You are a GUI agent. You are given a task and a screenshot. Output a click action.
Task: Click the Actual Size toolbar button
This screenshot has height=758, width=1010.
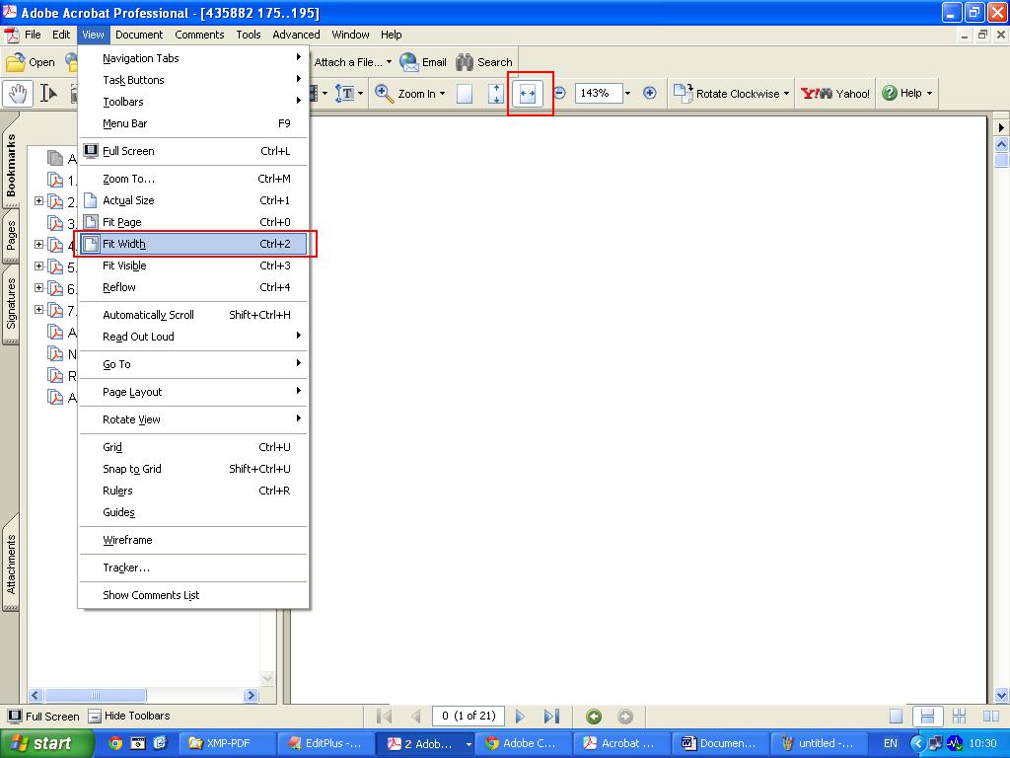(465, 94)
